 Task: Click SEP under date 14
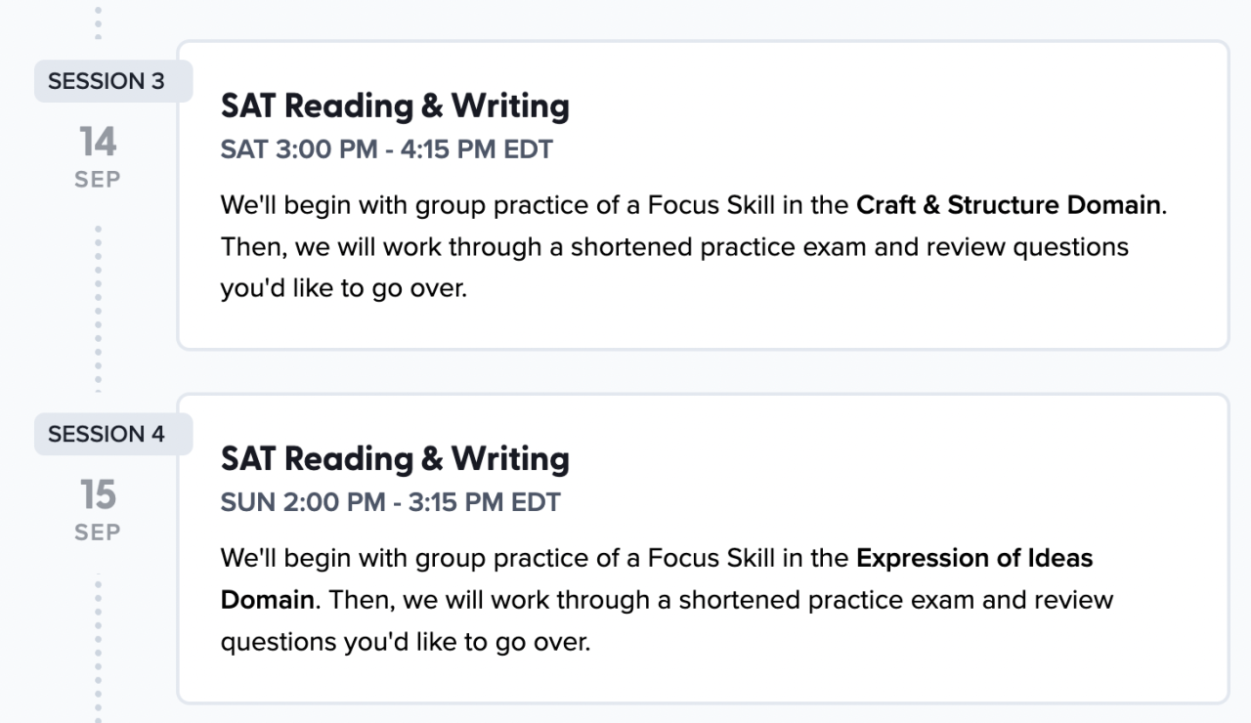pos(98,181)
